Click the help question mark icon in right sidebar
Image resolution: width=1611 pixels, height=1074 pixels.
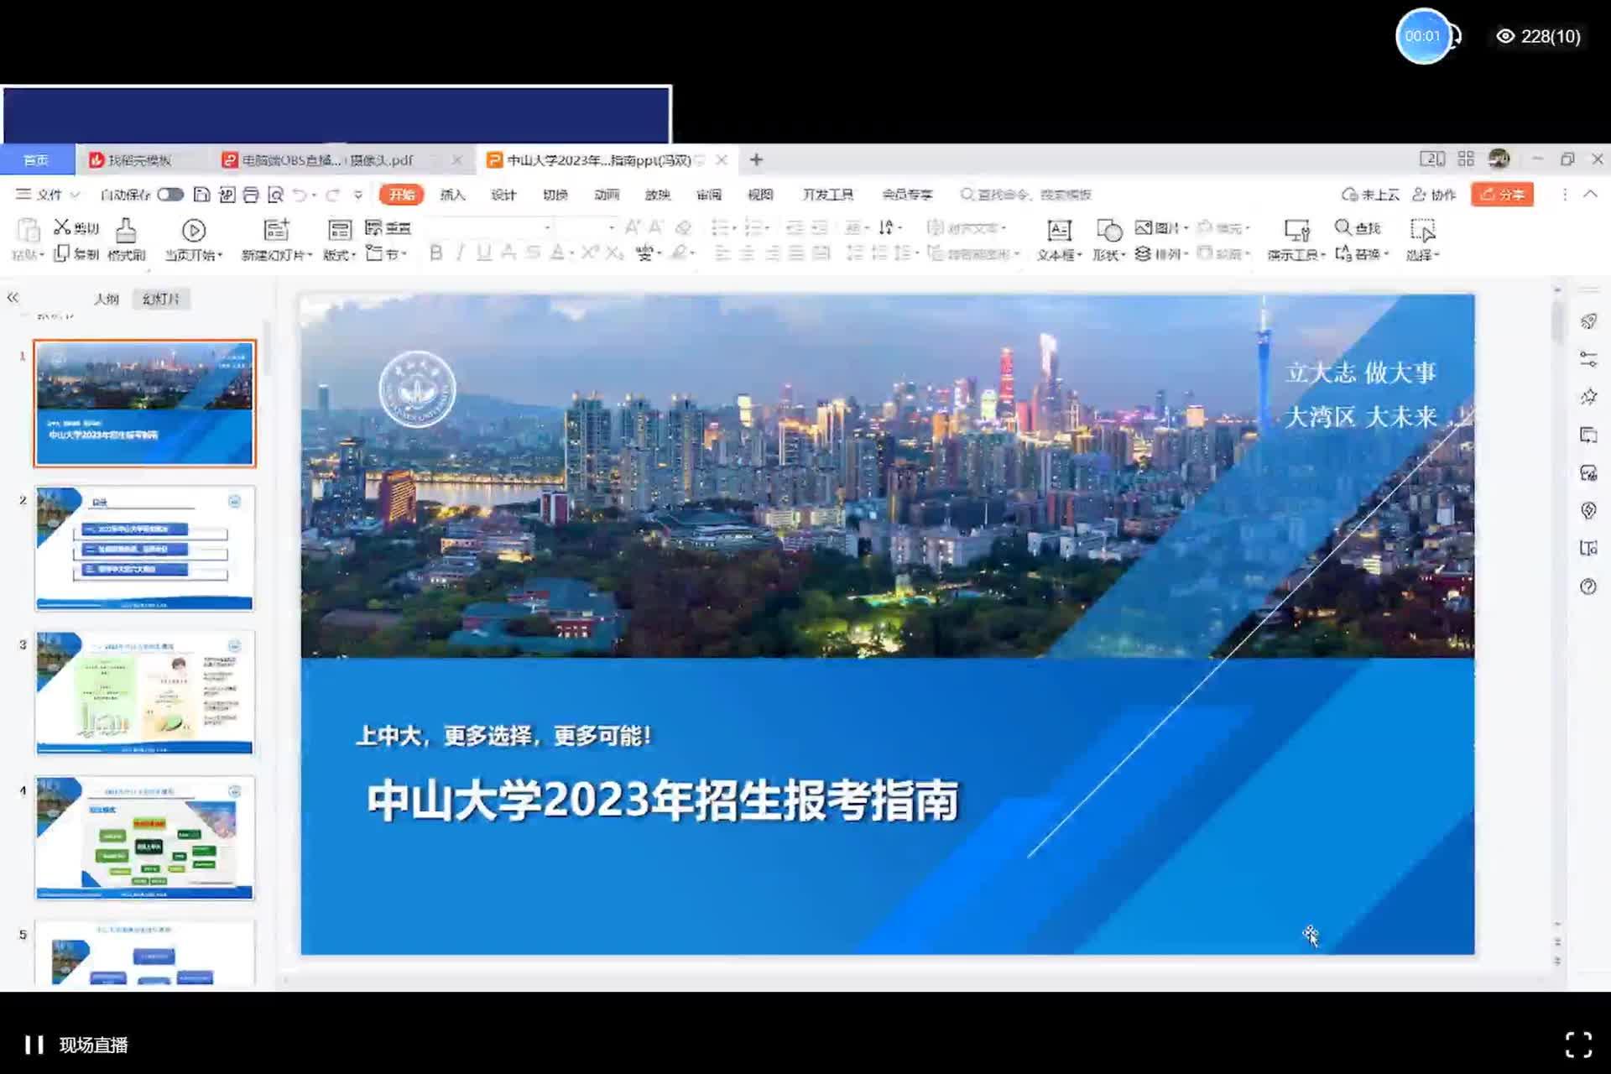point(1588,587)
